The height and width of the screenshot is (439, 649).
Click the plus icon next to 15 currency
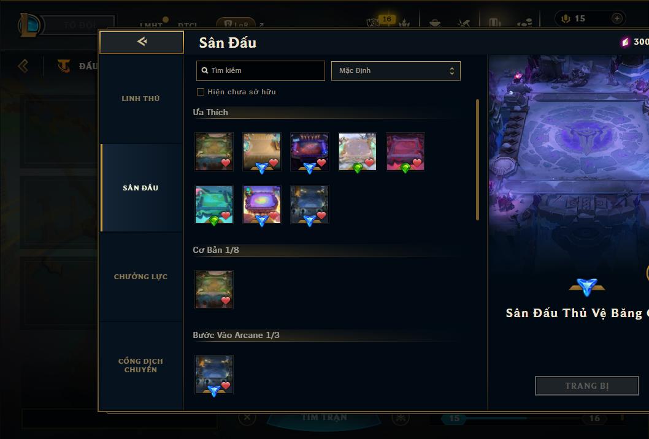point(616,18)
